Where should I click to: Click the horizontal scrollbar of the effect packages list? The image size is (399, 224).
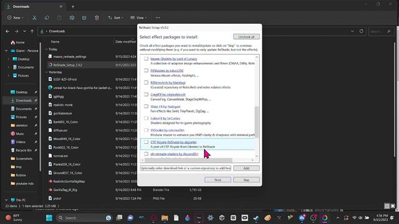(x=188, y=161)
